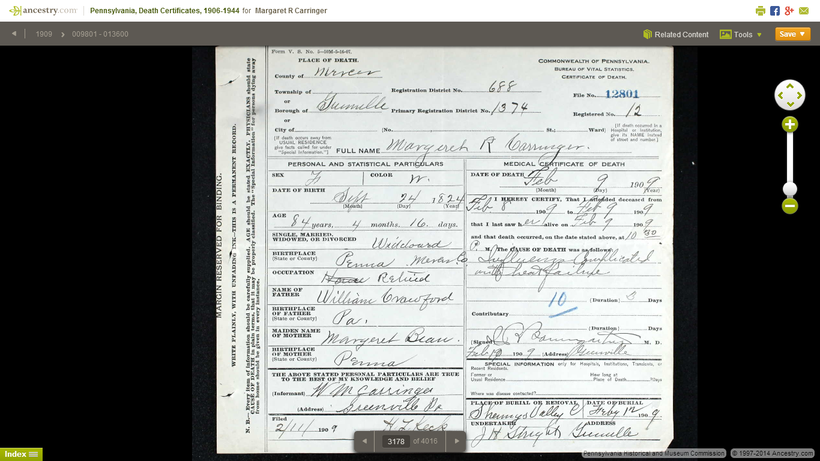
Task: Click the four-arrow pan control
Action: point(789,95)
